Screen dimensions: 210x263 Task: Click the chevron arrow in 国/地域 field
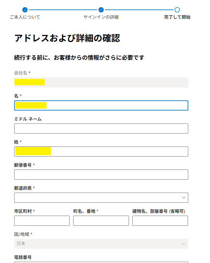(184, 244)
